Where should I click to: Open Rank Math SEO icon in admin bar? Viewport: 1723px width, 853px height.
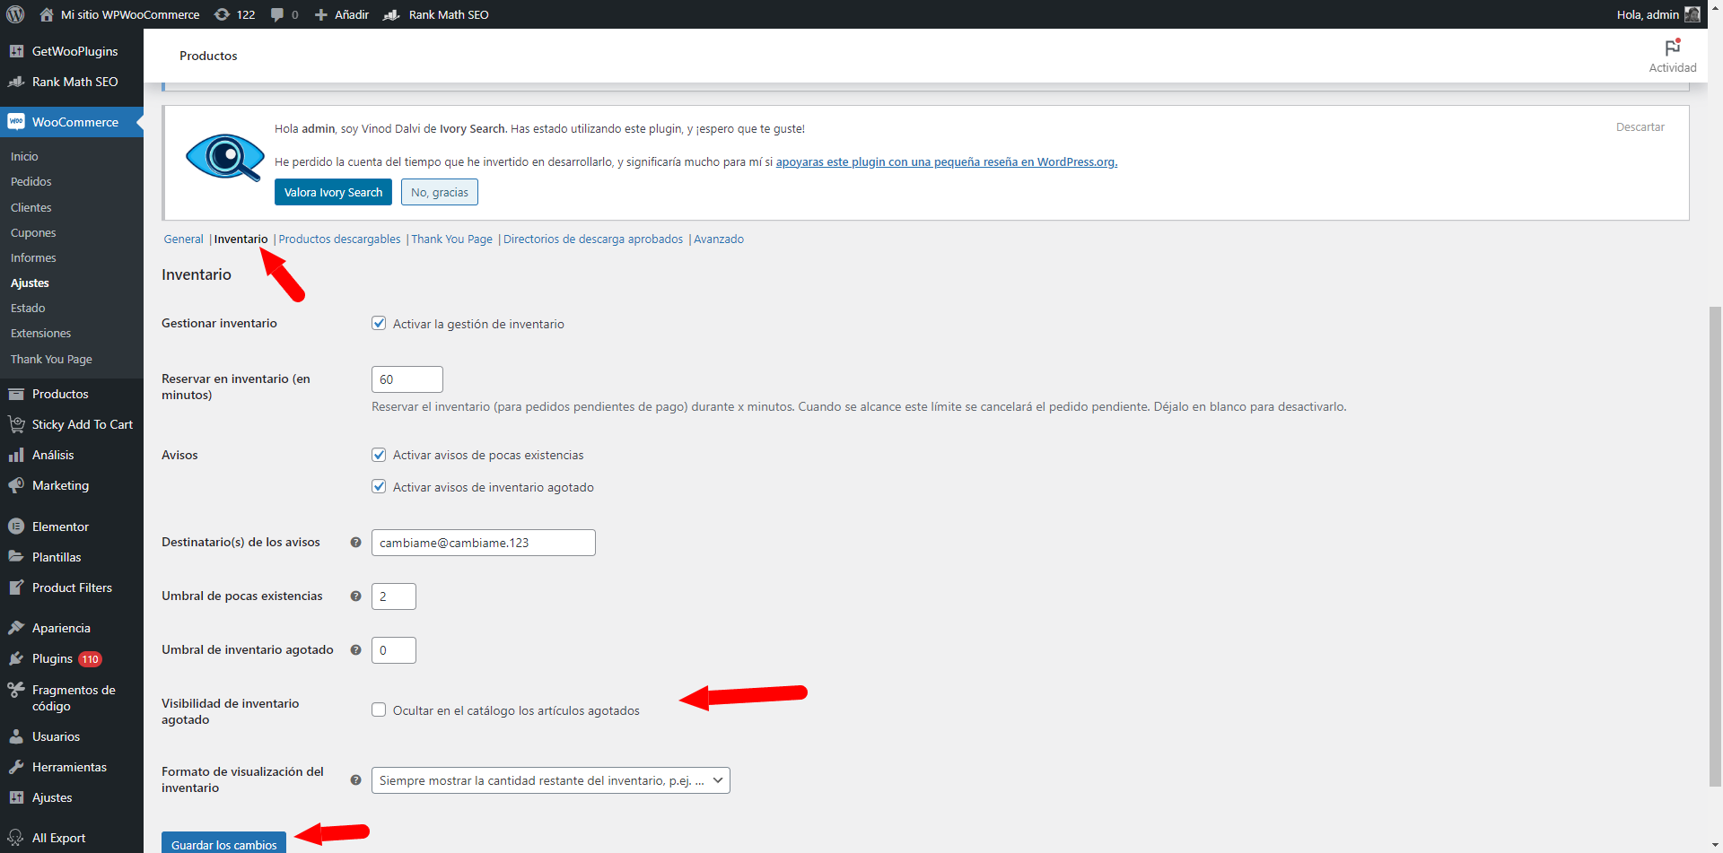click(391, 14)
